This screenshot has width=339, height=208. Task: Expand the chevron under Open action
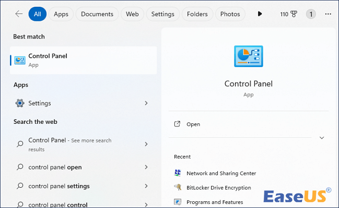322,138
